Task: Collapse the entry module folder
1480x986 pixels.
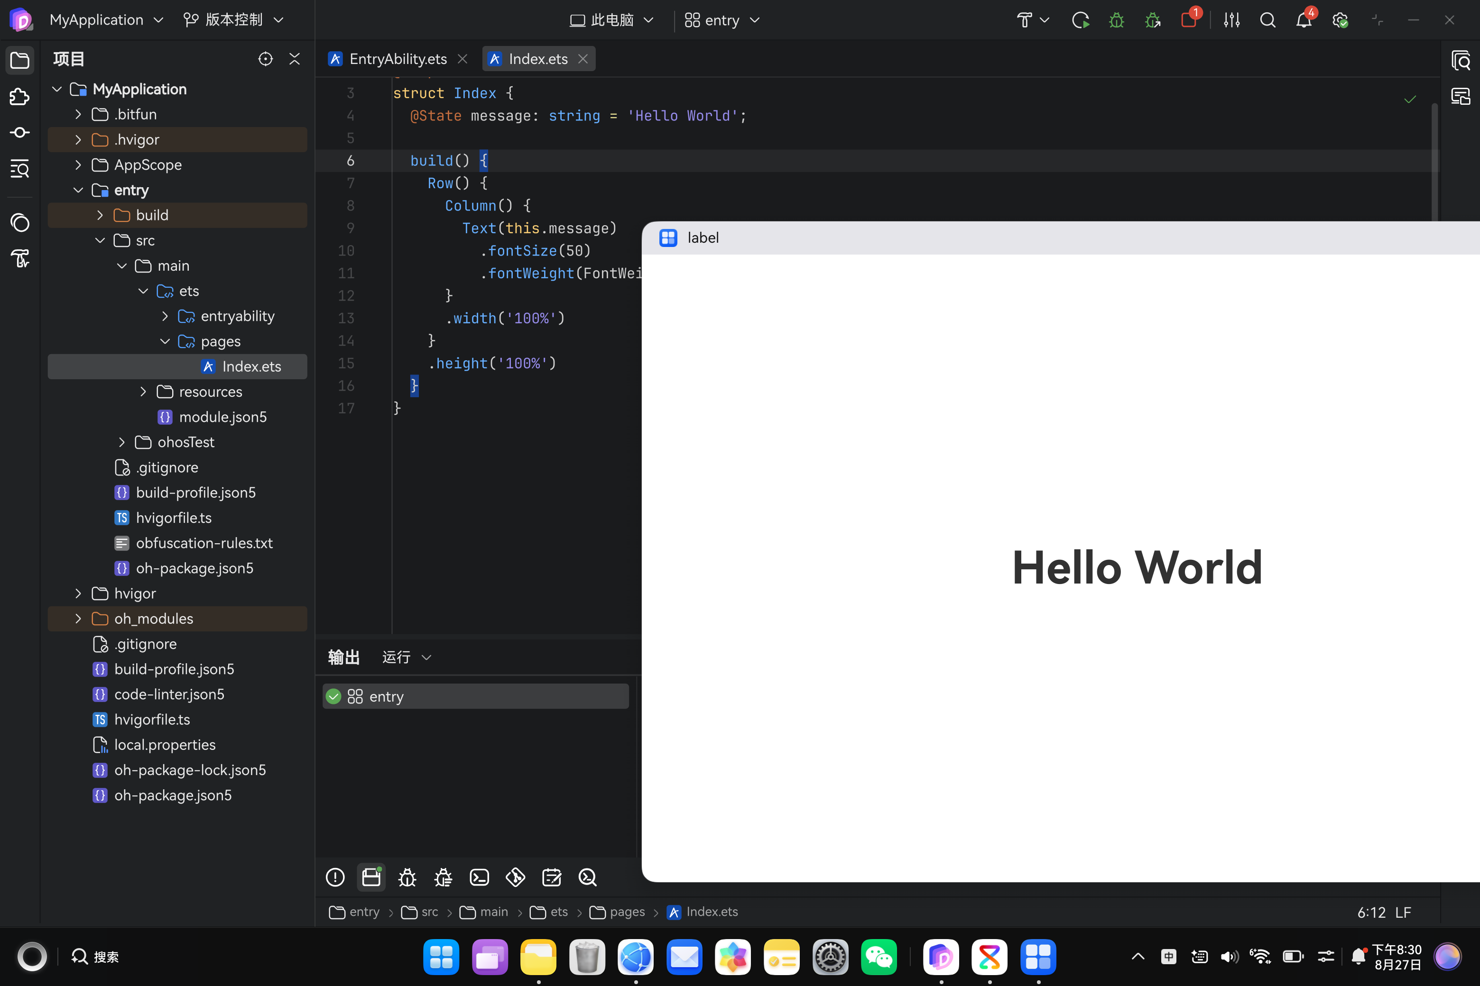Action: (x=78, y=190)
